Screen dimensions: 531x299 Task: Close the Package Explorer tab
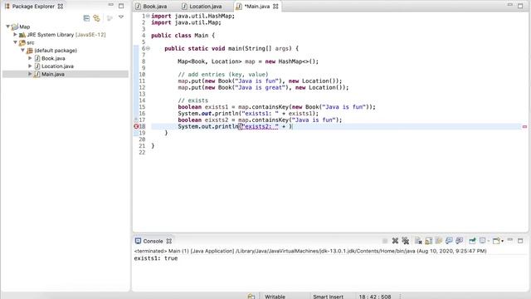point(61,6)
